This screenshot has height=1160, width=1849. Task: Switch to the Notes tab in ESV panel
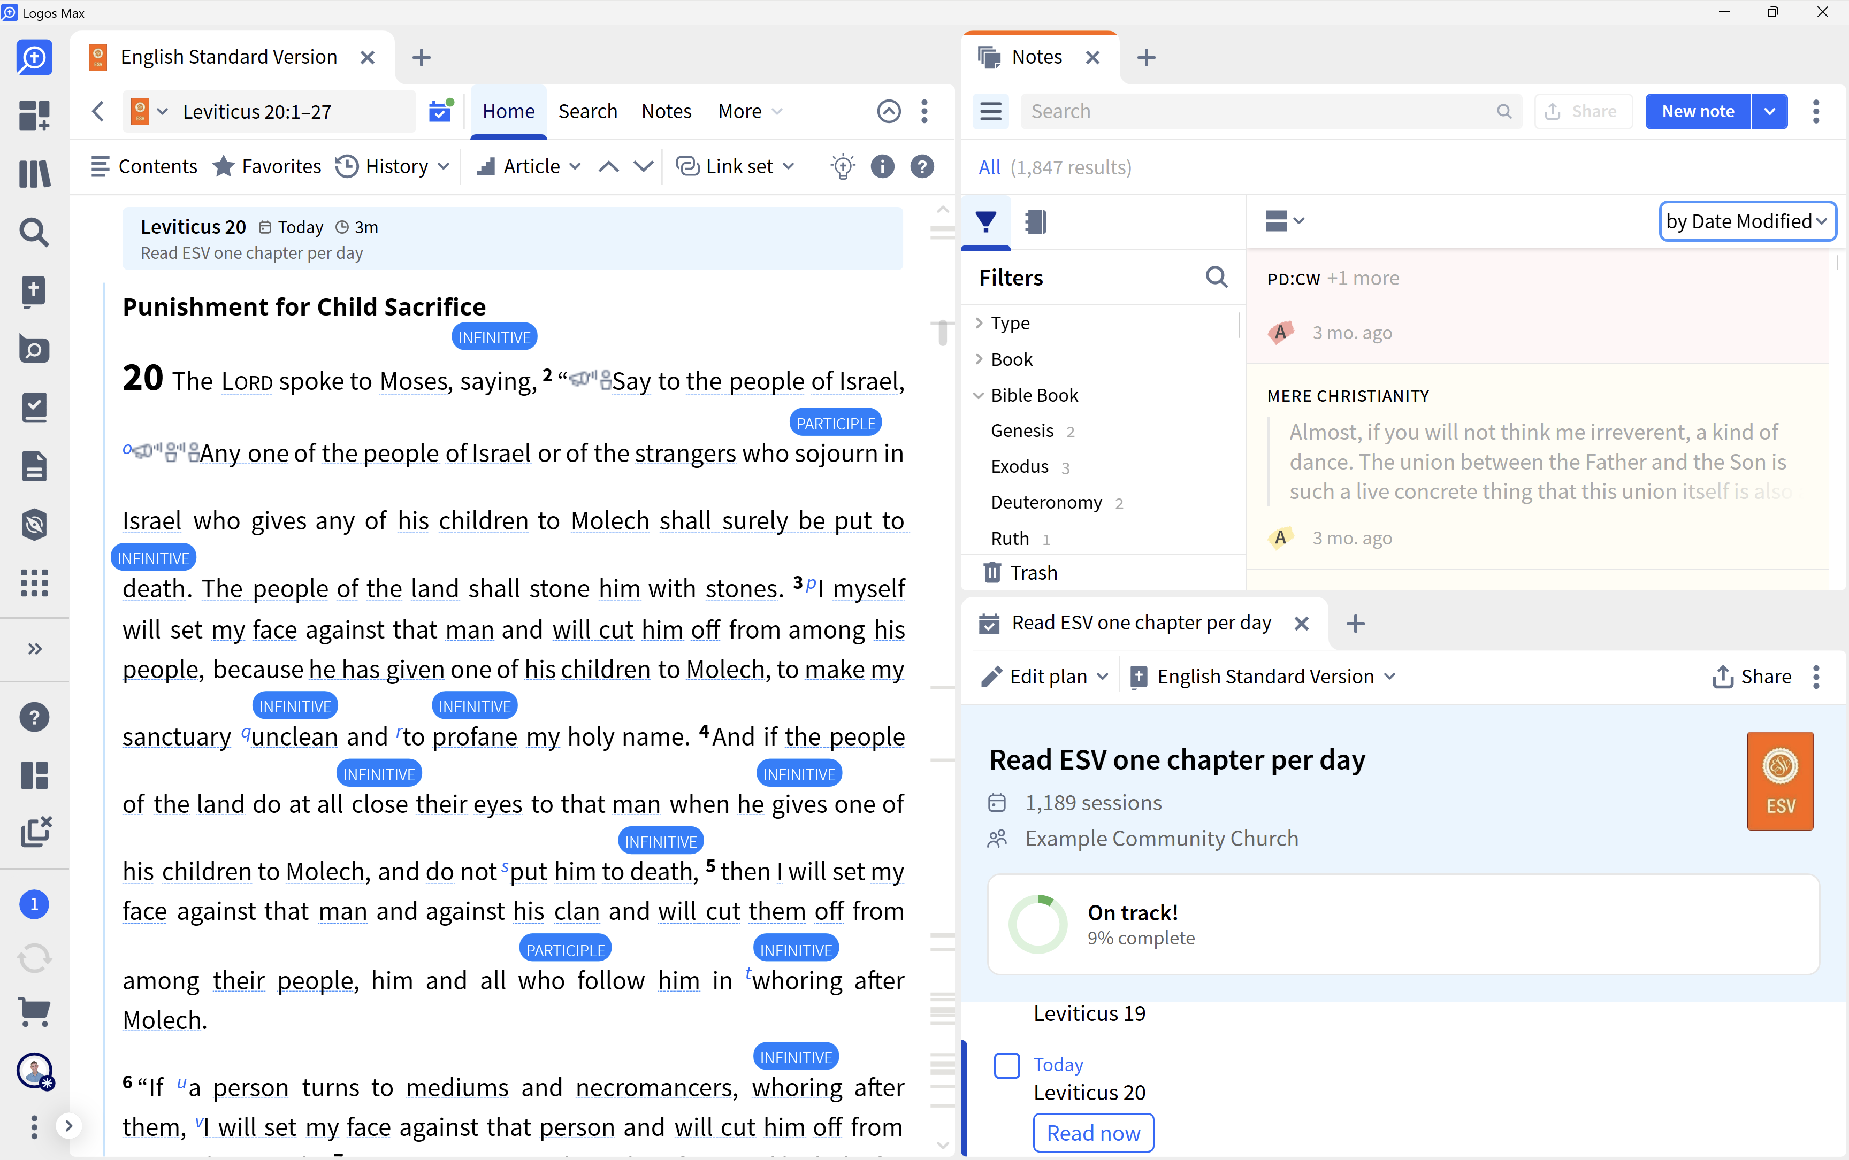pyautogui.click(x=666, y=112)
